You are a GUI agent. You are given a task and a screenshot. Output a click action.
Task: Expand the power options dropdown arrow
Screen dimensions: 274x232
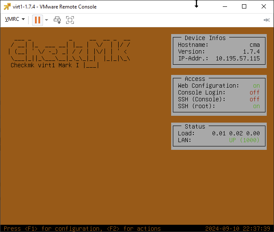[x=47, y=20]
